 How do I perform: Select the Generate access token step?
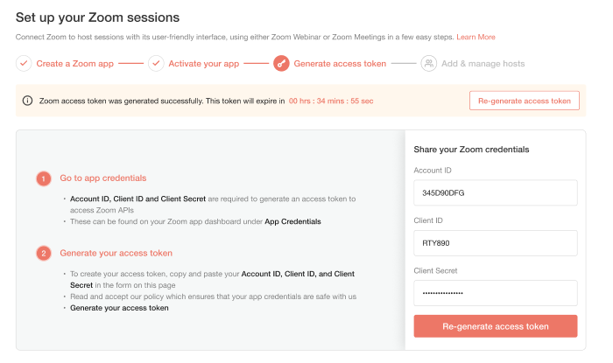[x=340, y=64]
